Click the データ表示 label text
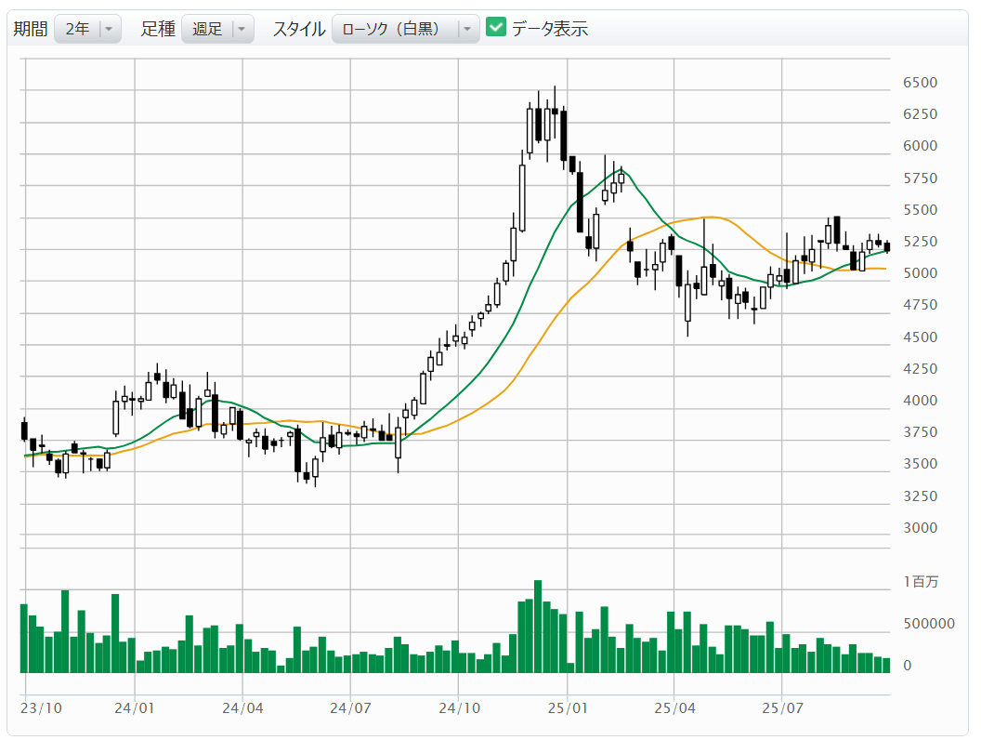The width and height of the screenshot is (981, 740). (549, 29)
